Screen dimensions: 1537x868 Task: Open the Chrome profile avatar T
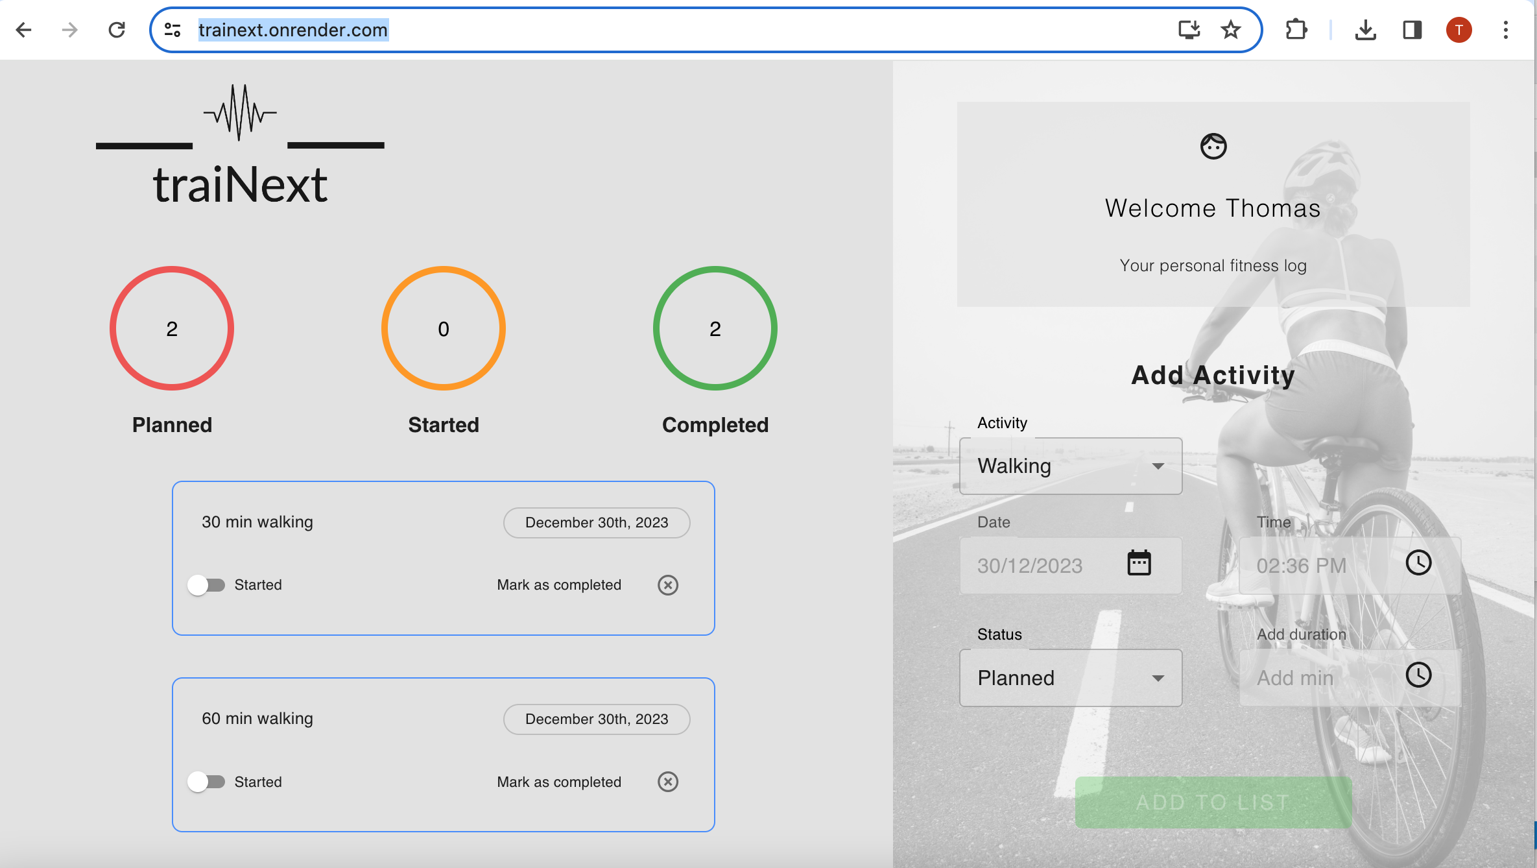point(1459,30)
